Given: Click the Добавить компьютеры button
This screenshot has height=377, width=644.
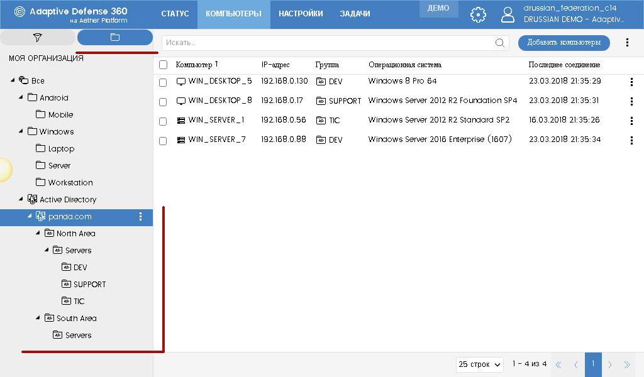Looking at the screenshot, I should click(563, 42).
